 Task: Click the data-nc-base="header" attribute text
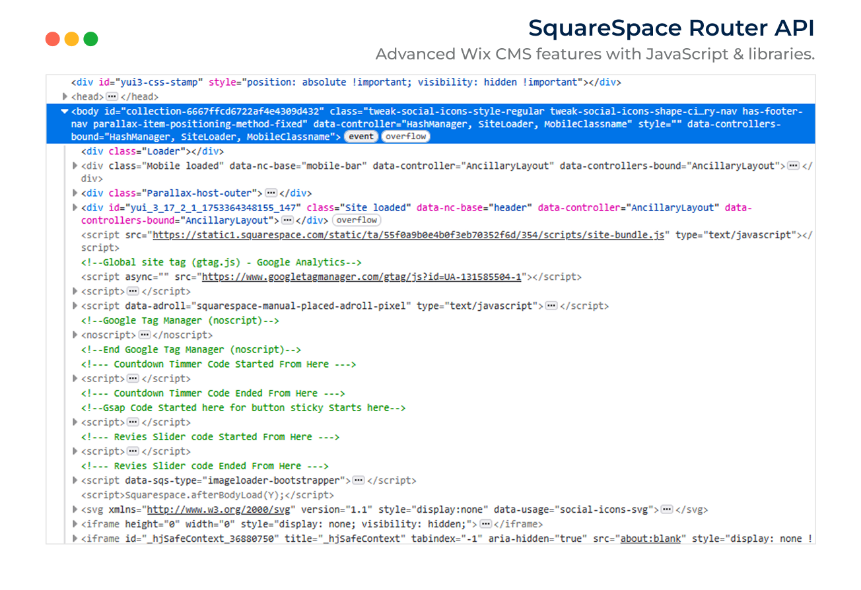click(x=474, y=207)
